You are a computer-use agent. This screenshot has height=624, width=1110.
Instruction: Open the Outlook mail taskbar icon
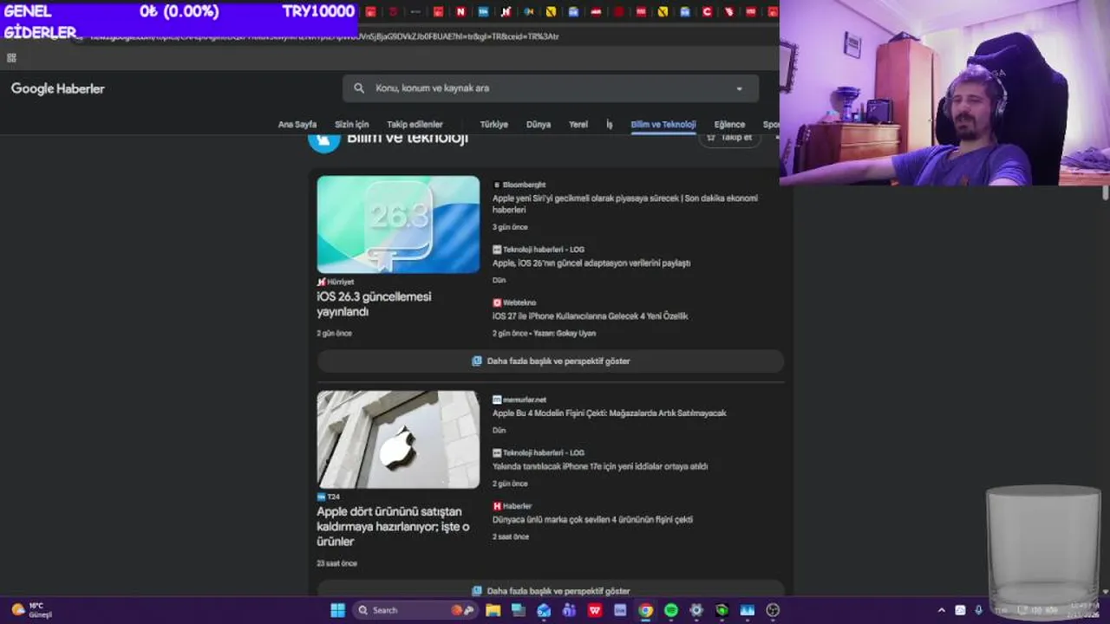tap(544, 610)
